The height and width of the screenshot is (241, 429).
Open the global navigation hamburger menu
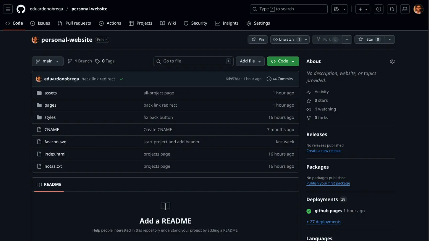point(8,9)
